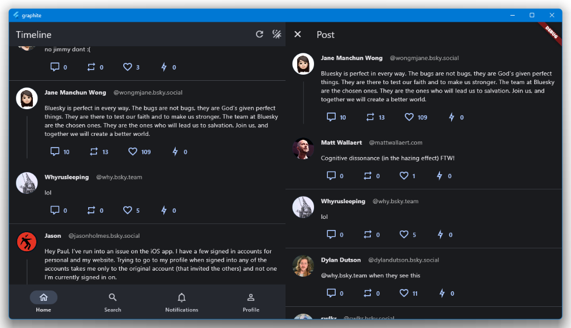Reply to Dylan Dutson's comment

click(331, 293)
